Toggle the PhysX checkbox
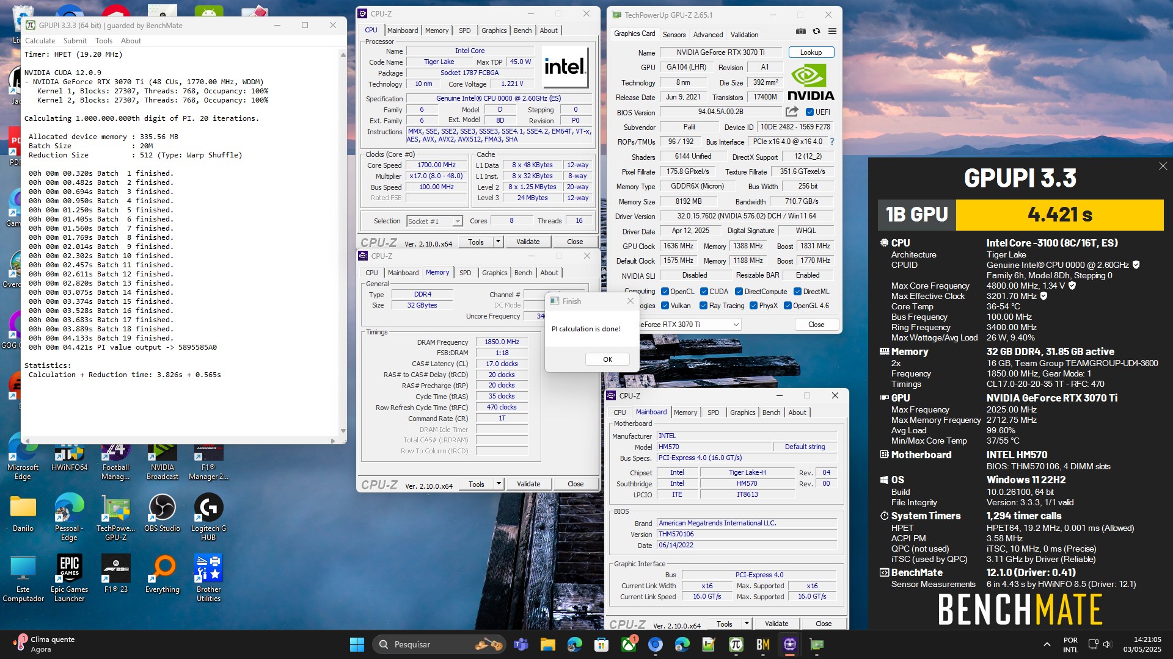This screenshot has height=659, width=1173. pyautogui.click(x=753, y=306)
